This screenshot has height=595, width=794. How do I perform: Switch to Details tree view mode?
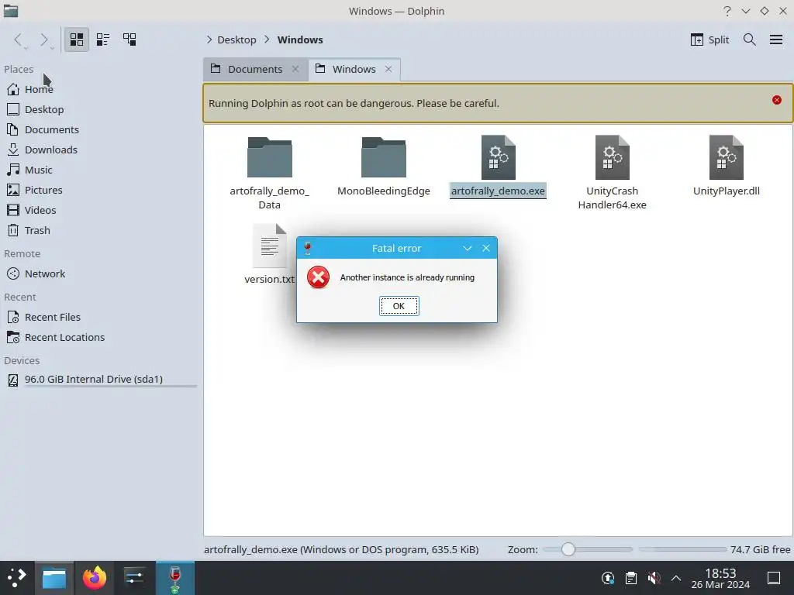point(129,40)
